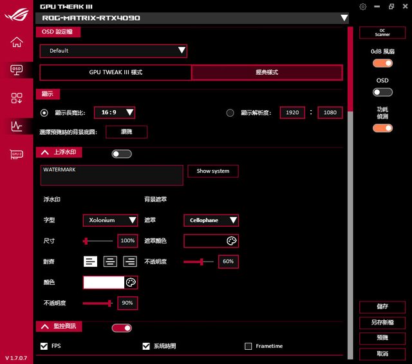Open the GPU-Z icon in sidebar

pos(16,155)
